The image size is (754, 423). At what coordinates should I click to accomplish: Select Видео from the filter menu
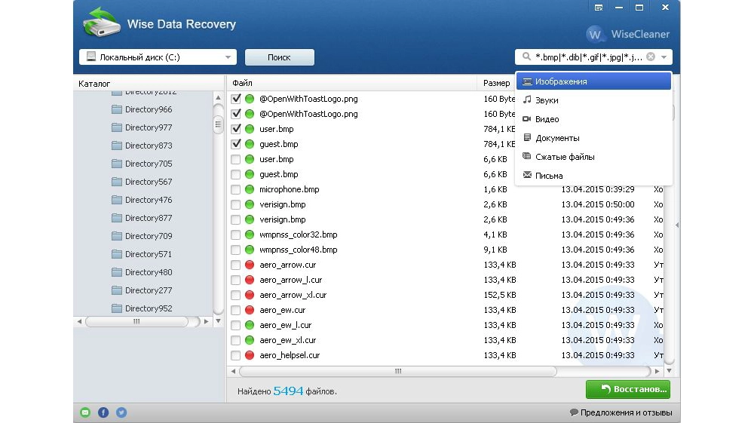[547, 119]
